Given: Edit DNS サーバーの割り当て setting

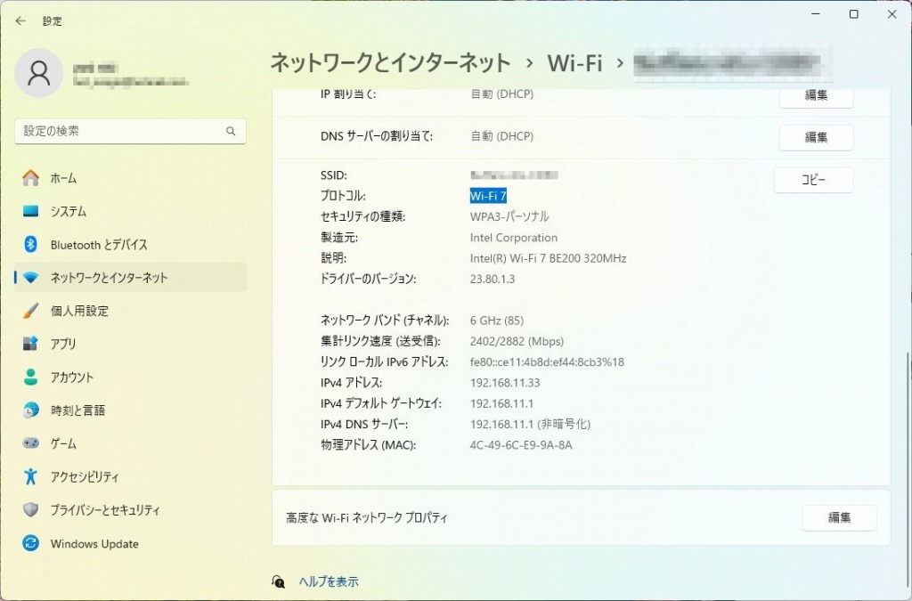Looking at the screenshot, I should (816, 137).
